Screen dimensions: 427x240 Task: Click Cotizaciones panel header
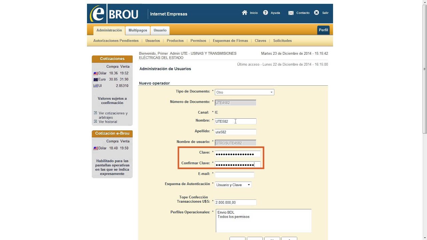click(112, 59)
